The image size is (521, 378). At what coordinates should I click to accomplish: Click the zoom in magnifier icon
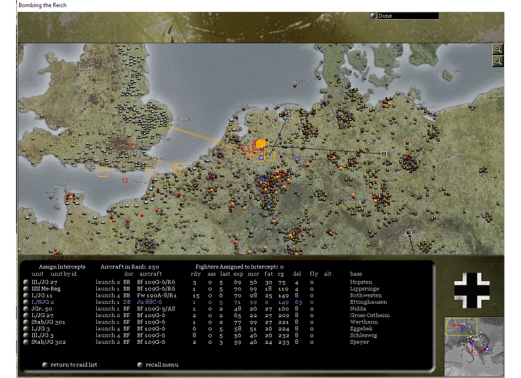498,49
